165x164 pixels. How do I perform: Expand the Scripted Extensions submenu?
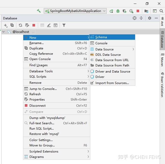coord(57,151)
